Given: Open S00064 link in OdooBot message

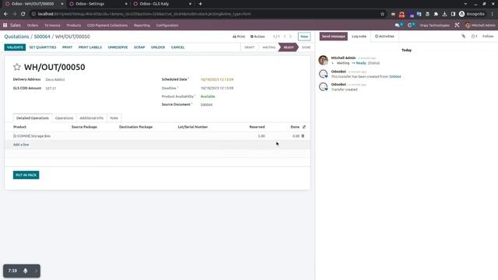Looking at the screenshot, I should 395,76.
